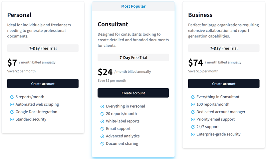This screenshot has height=159, width=267.
Task: Click checkmark icon next to 24/7 support
Action: [x=193, y=127]
